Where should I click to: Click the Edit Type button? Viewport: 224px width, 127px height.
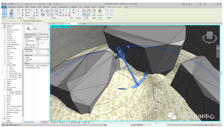point(44,34)
